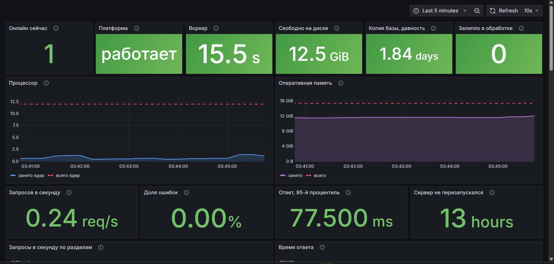Click info icon by Запросы в секунду по разделам
Screen dimensions: 554x264
[101, 247]
